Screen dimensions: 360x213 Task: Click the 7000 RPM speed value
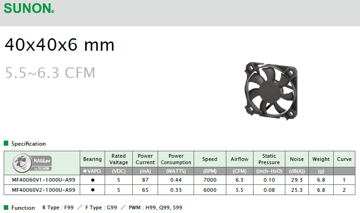(210, 180)
